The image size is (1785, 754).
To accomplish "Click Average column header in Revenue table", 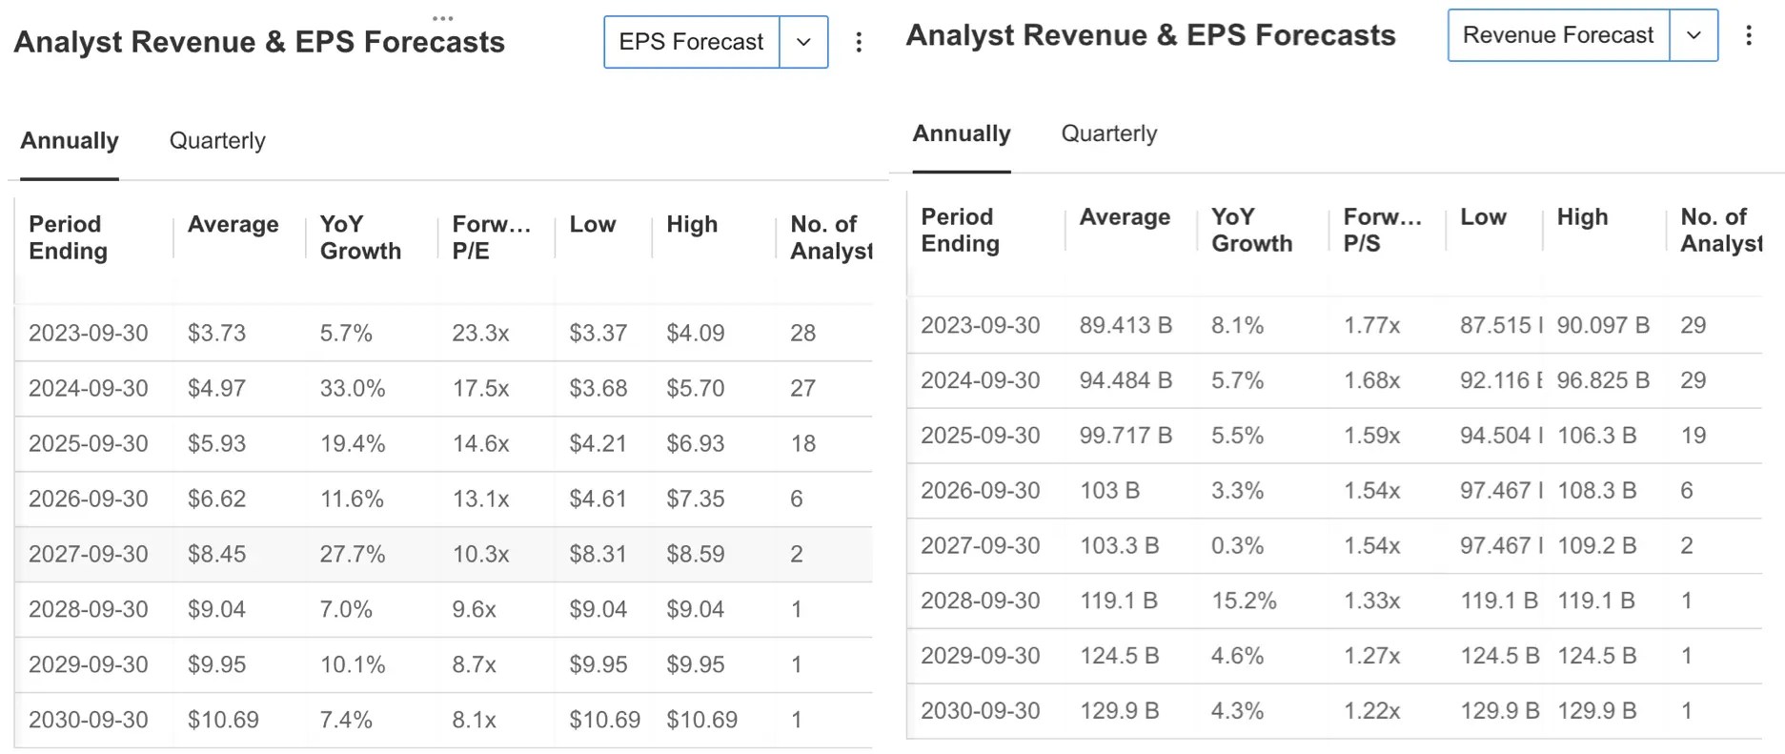I will coord(1125,216).
